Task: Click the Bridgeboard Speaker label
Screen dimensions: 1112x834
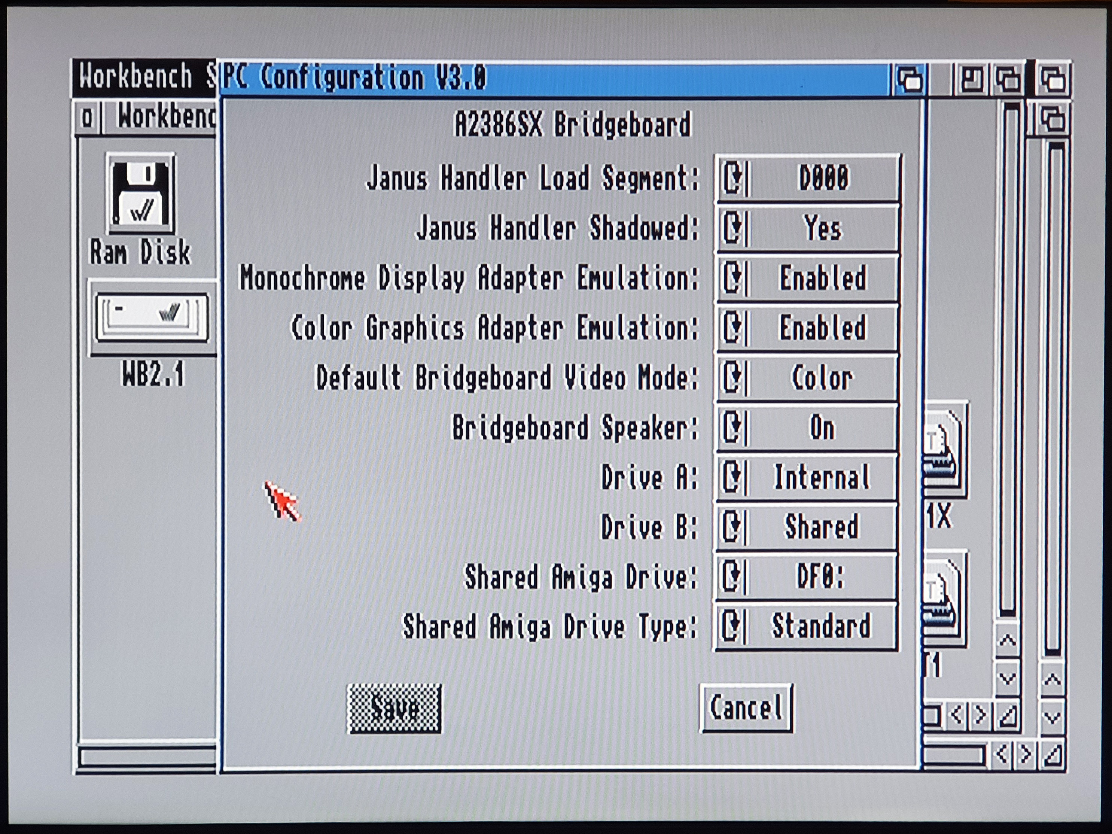Action: click(x=576, y=427)
